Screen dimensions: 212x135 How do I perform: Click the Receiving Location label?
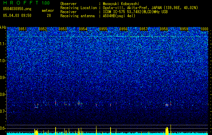(79, 8)
